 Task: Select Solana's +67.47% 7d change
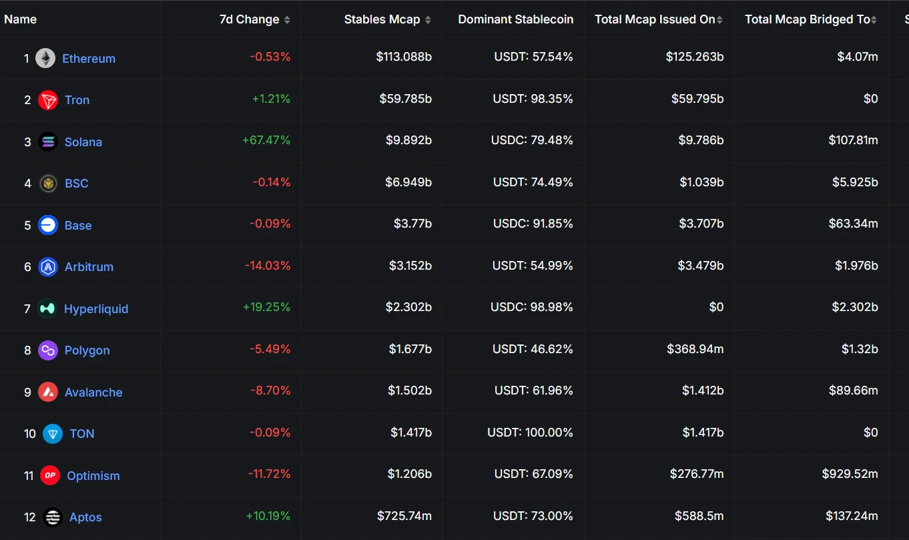266,140
